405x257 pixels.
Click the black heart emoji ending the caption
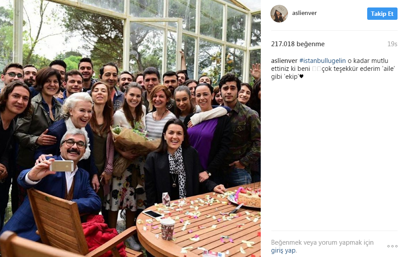tap(301, 77)
